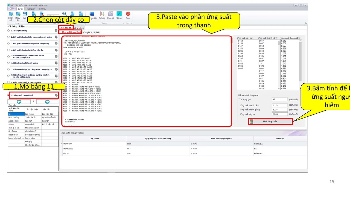
Task: Select radio for 3. Kết quả kiểm tra cường độ bê tông
Action: 9,43
